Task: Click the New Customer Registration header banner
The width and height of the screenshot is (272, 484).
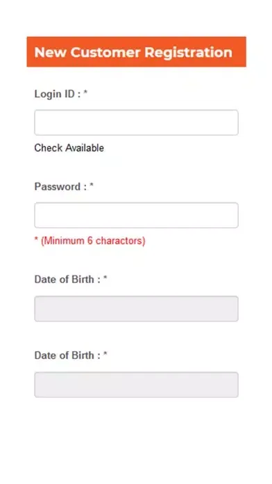Action: (x=136, y=51)
